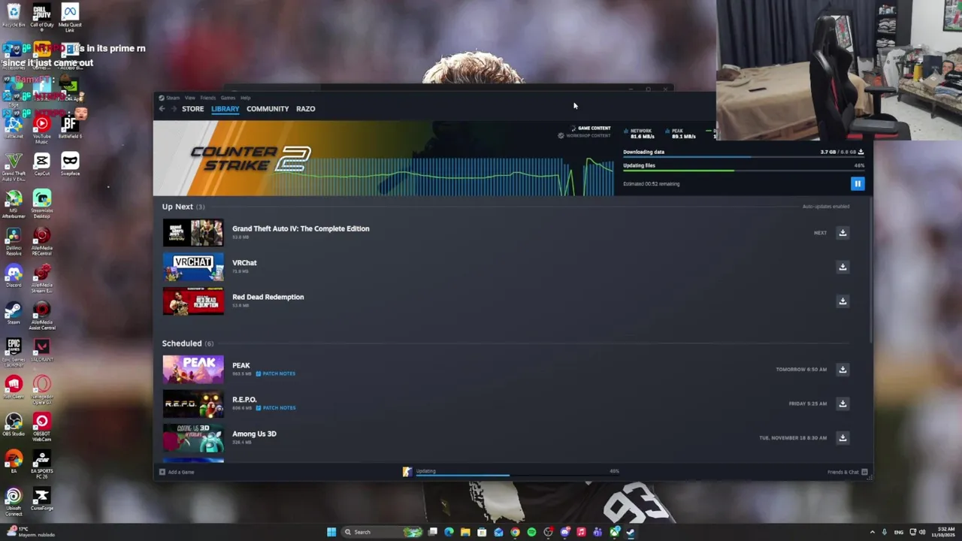962x541 pixels.
Task: Click download icon for Grand Theft Auto IV
Action: point(843,233)
